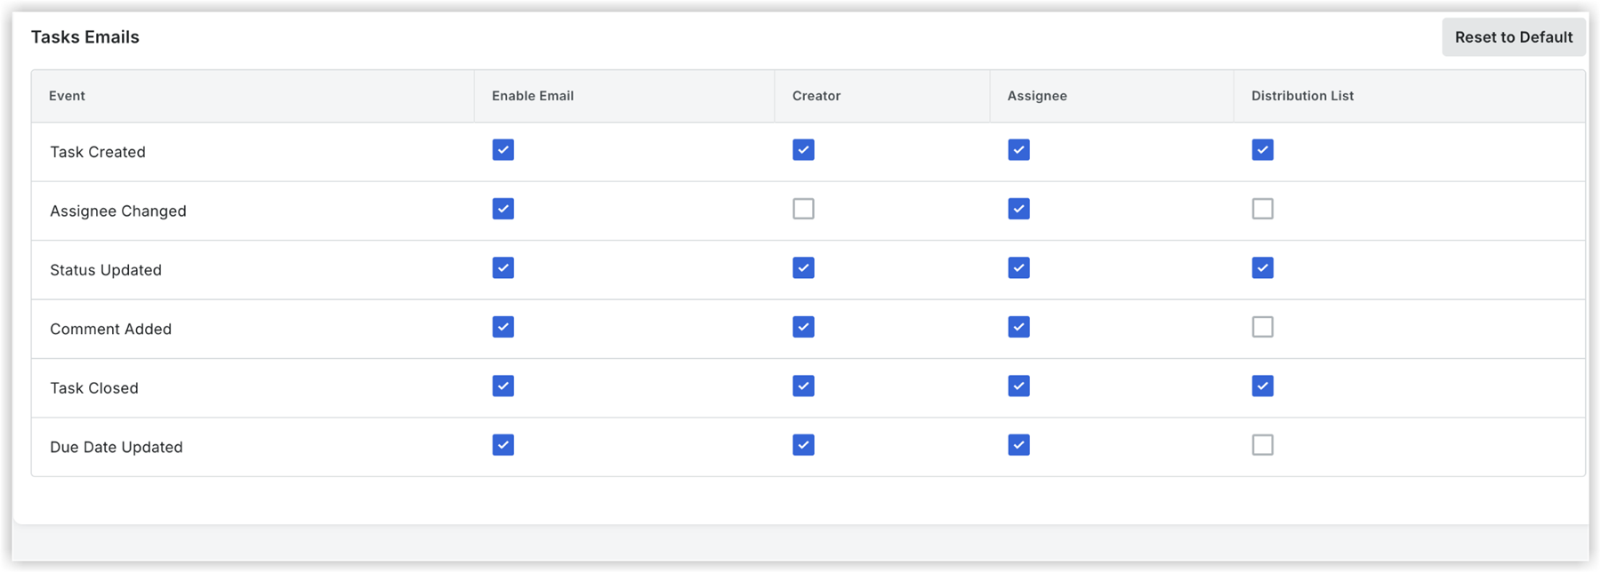Uncheck Enable Email for Task Created
The width and height of the screenshot is (1601, 573).
503,150
